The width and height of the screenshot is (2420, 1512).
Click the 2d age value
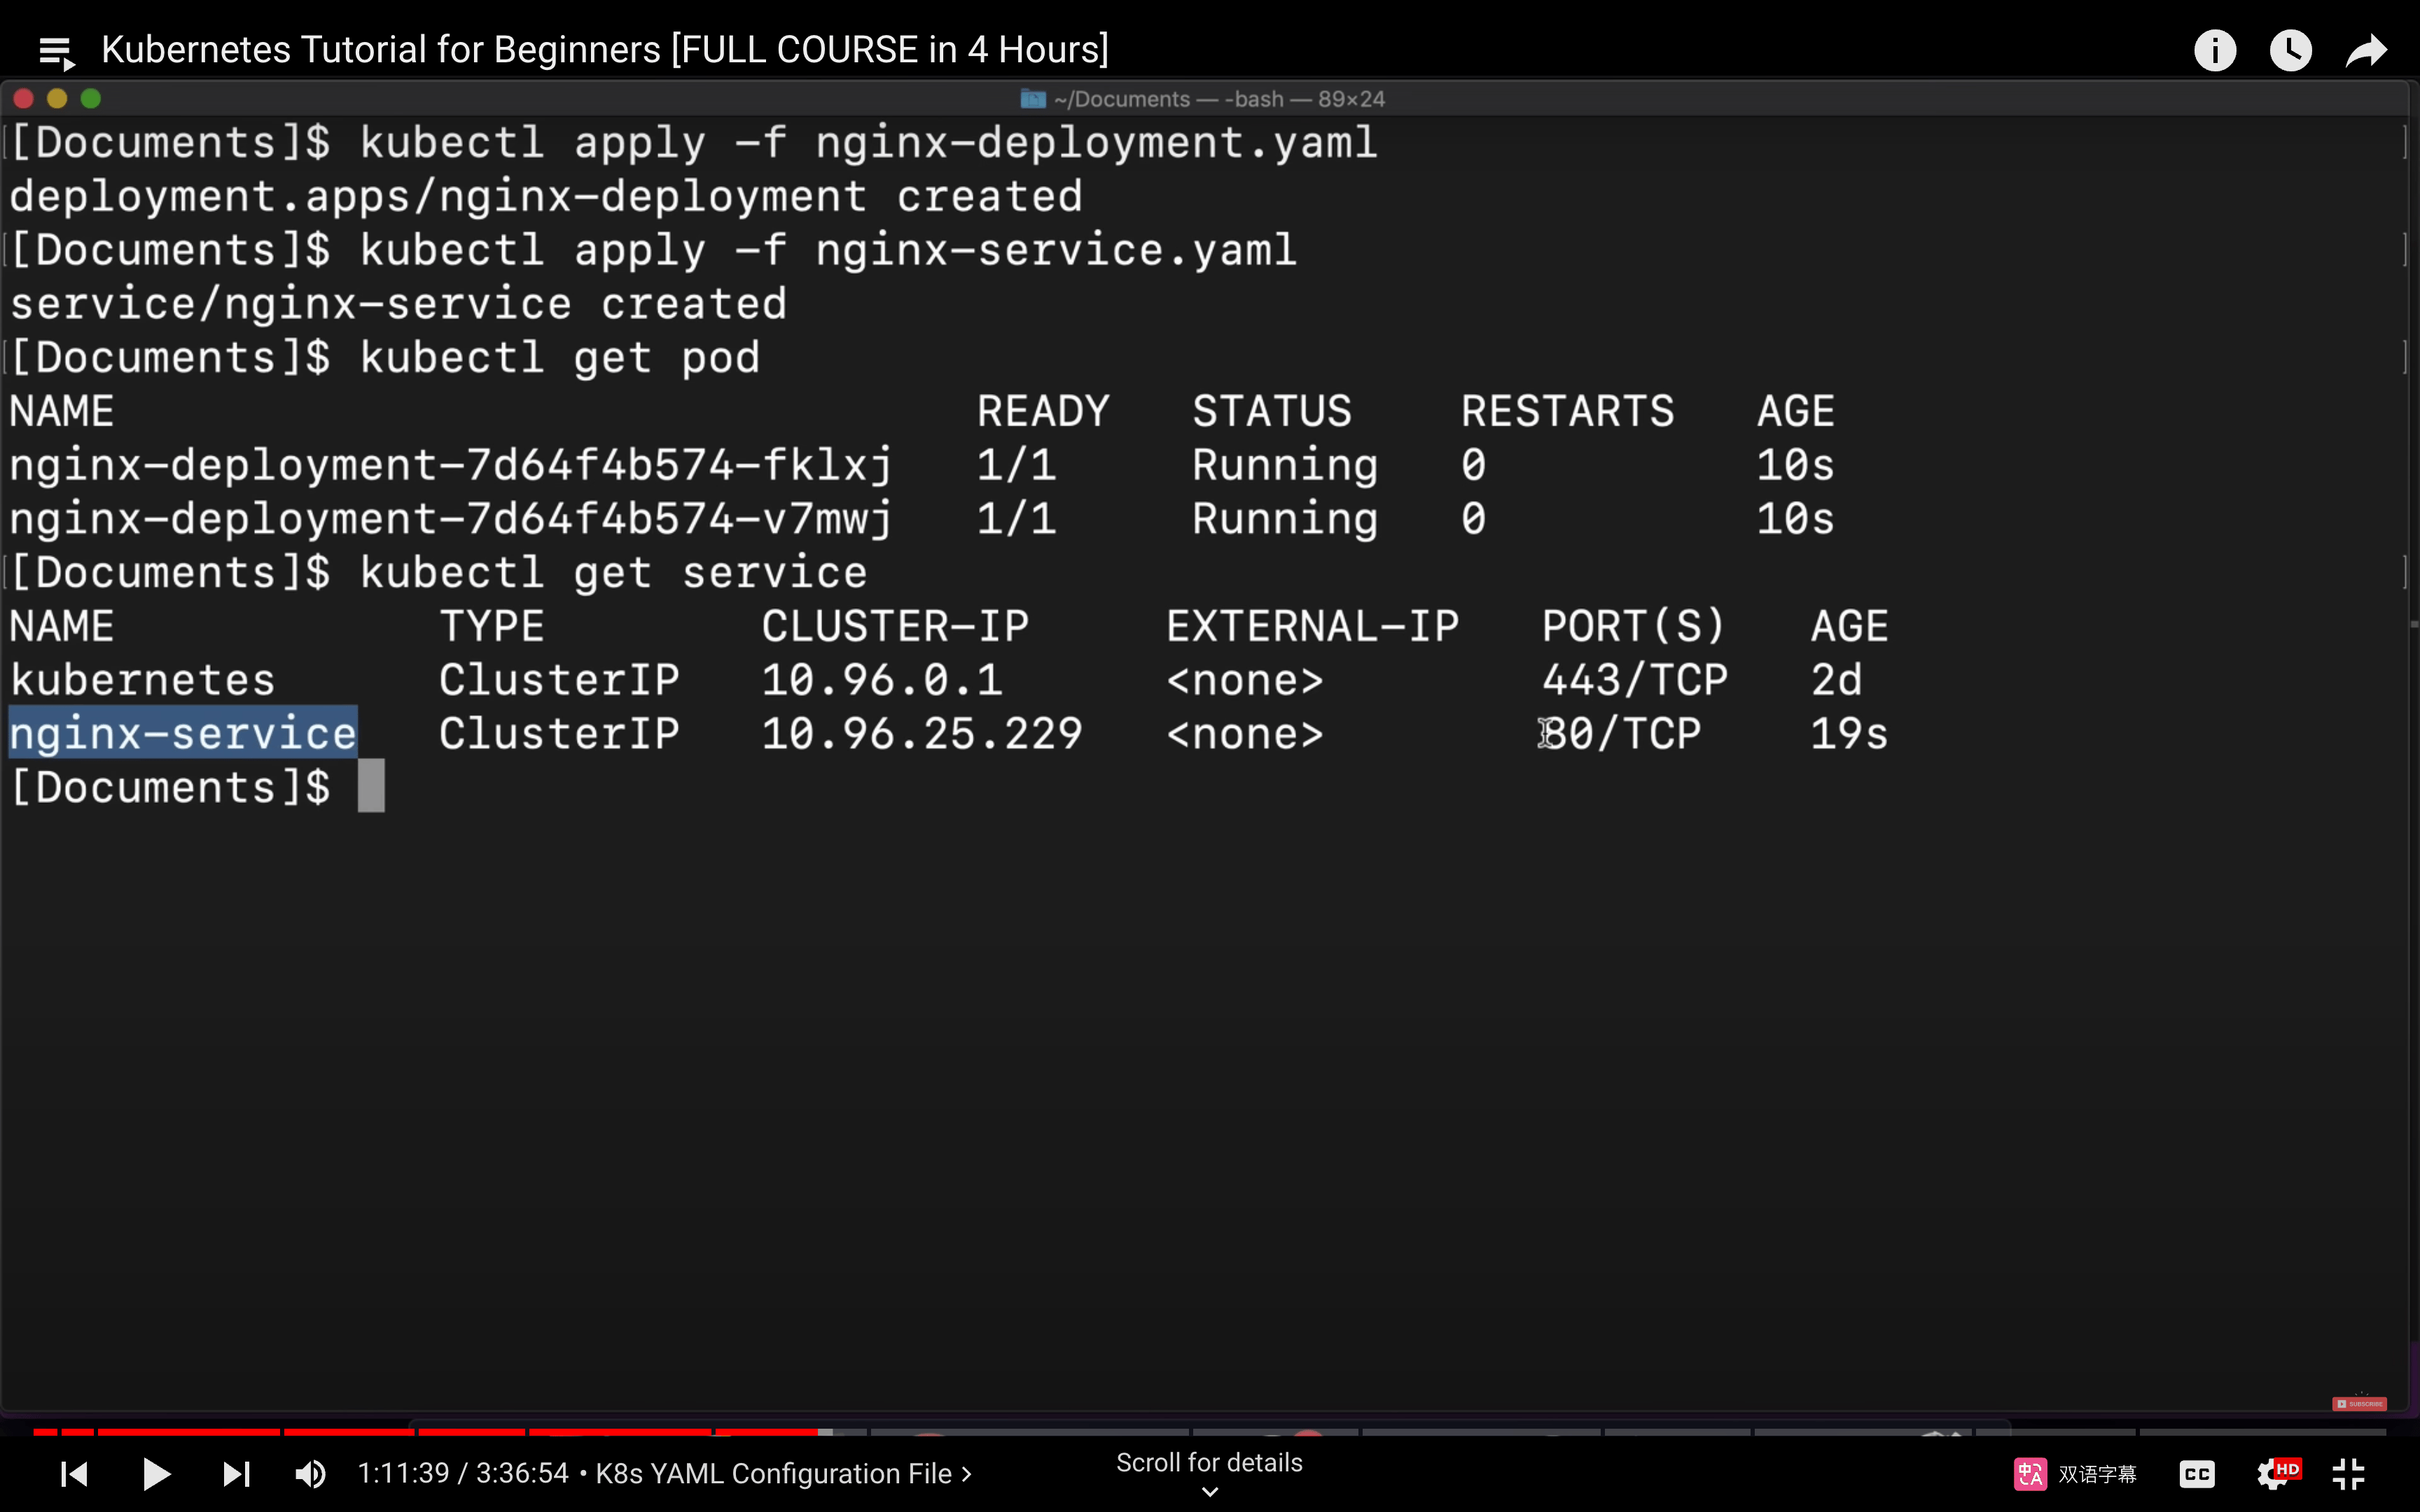pyautogui.click(x=1836, y=680)
